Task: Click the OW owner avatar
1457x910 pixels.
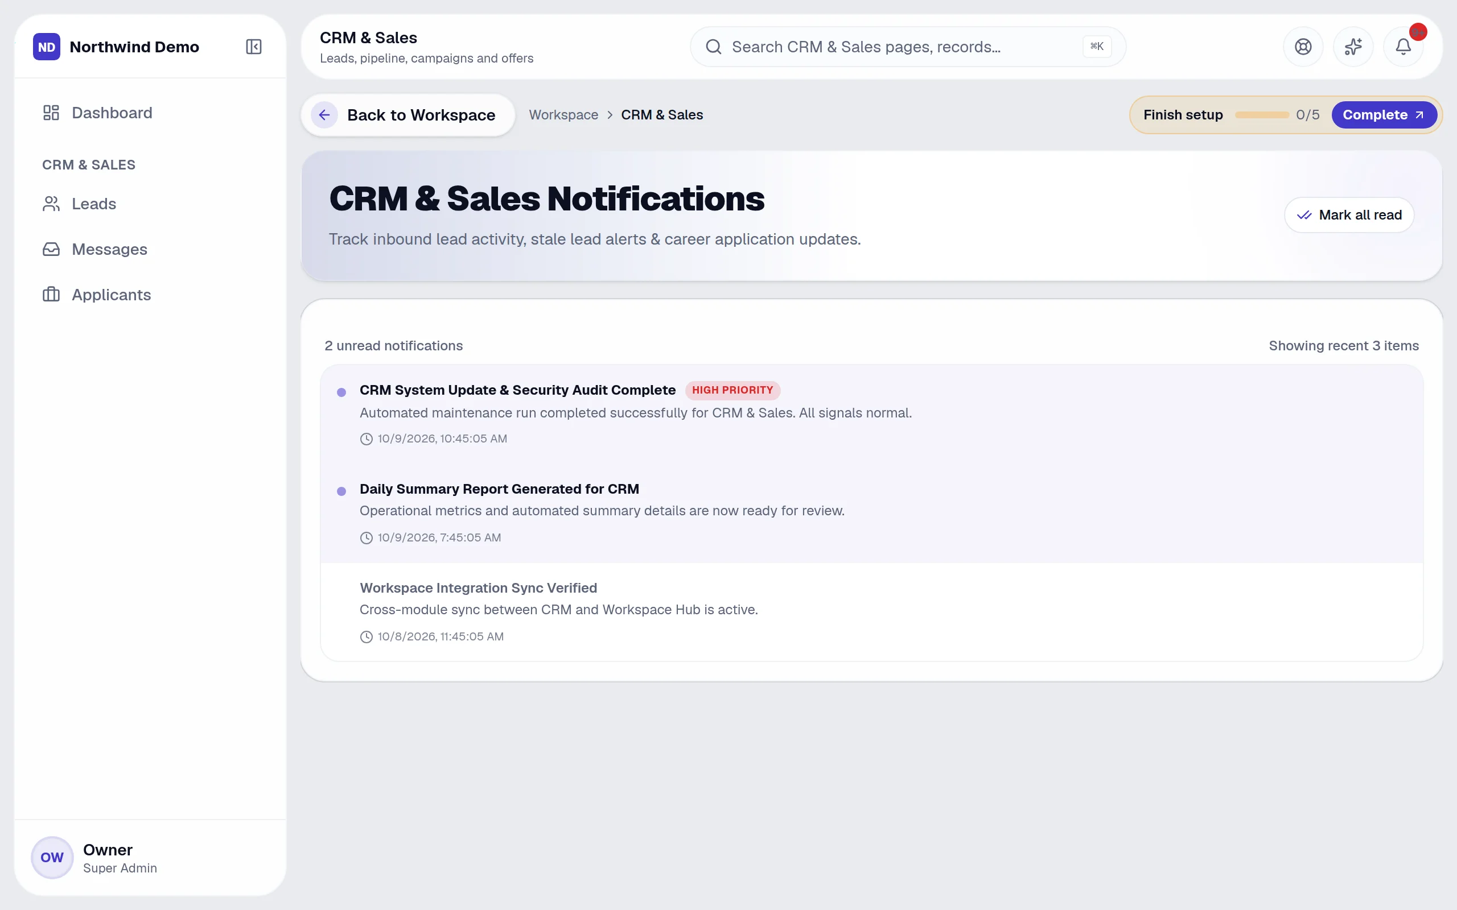Action: coord(52,857)
